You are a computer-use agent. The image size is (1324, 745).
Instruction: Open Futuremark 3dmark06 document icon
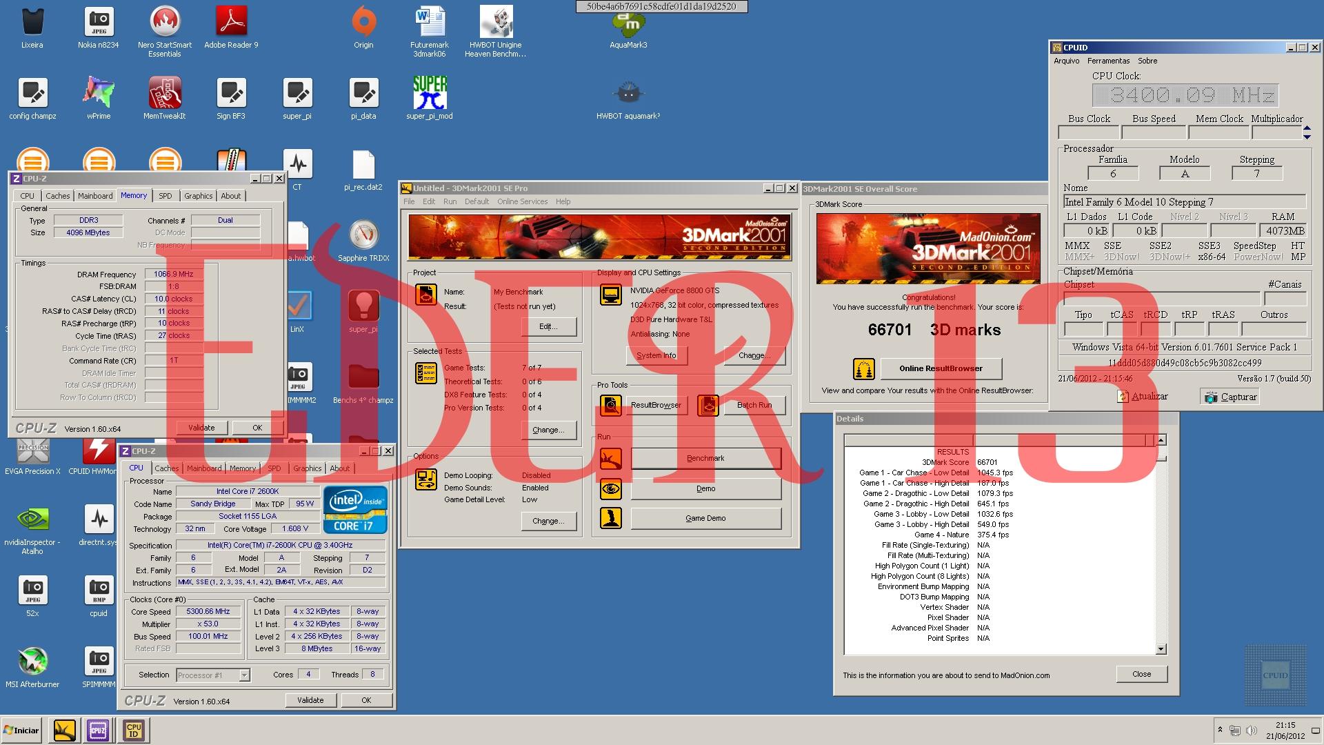click(430, 31)
